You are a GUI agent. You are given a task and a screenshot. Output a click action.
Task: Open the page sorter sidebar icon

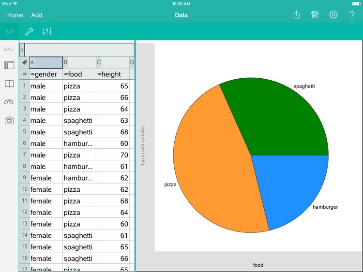click(9, 65)
